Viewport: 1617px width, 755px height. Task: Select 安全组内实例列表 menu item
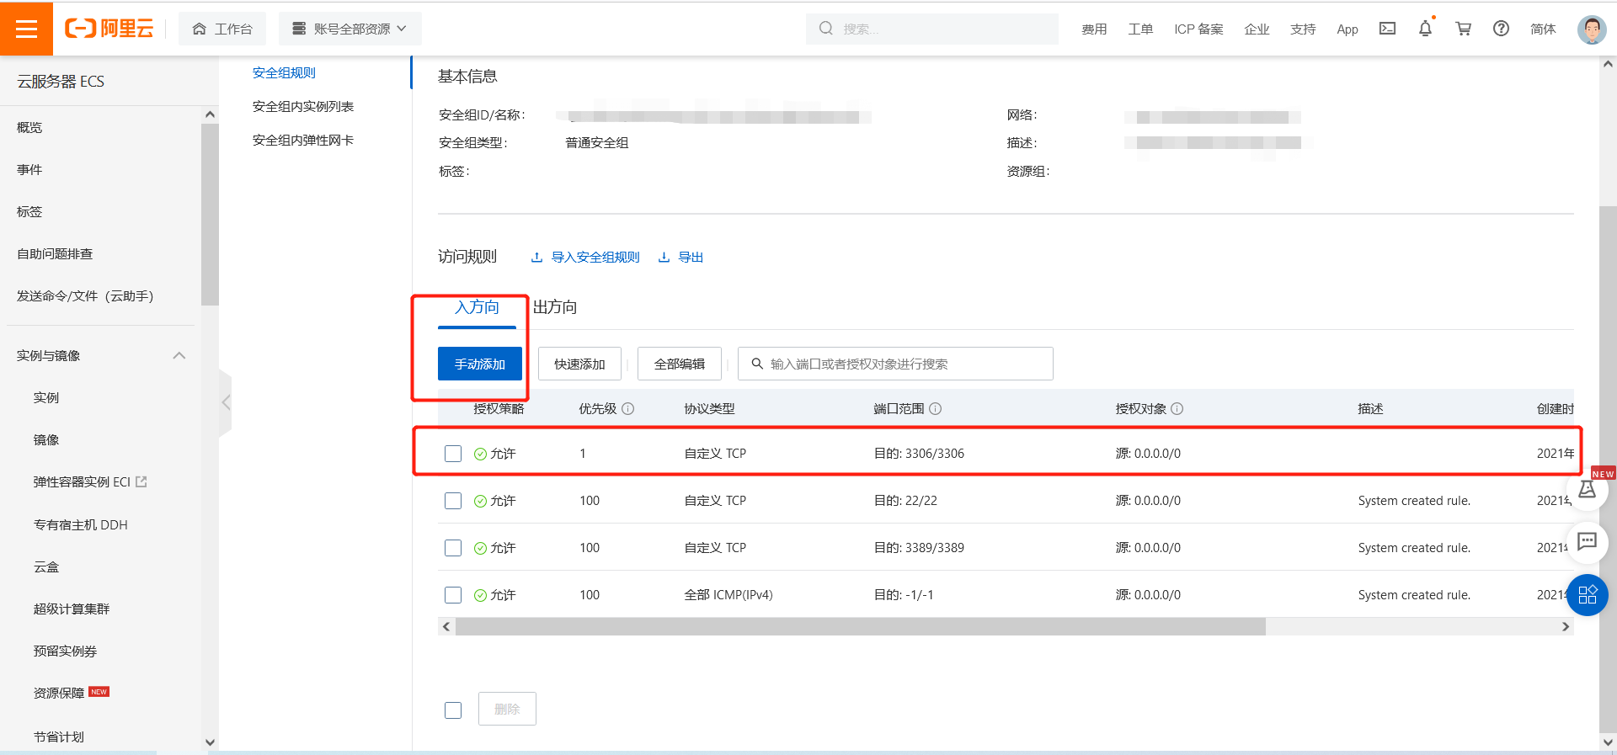tap(303, 107)
